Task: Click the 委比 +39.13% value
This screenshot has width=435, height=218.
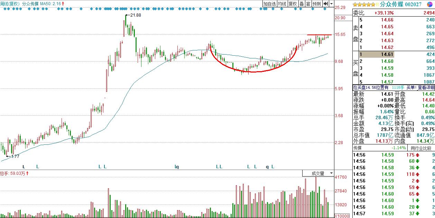Action: click(384, 13)
